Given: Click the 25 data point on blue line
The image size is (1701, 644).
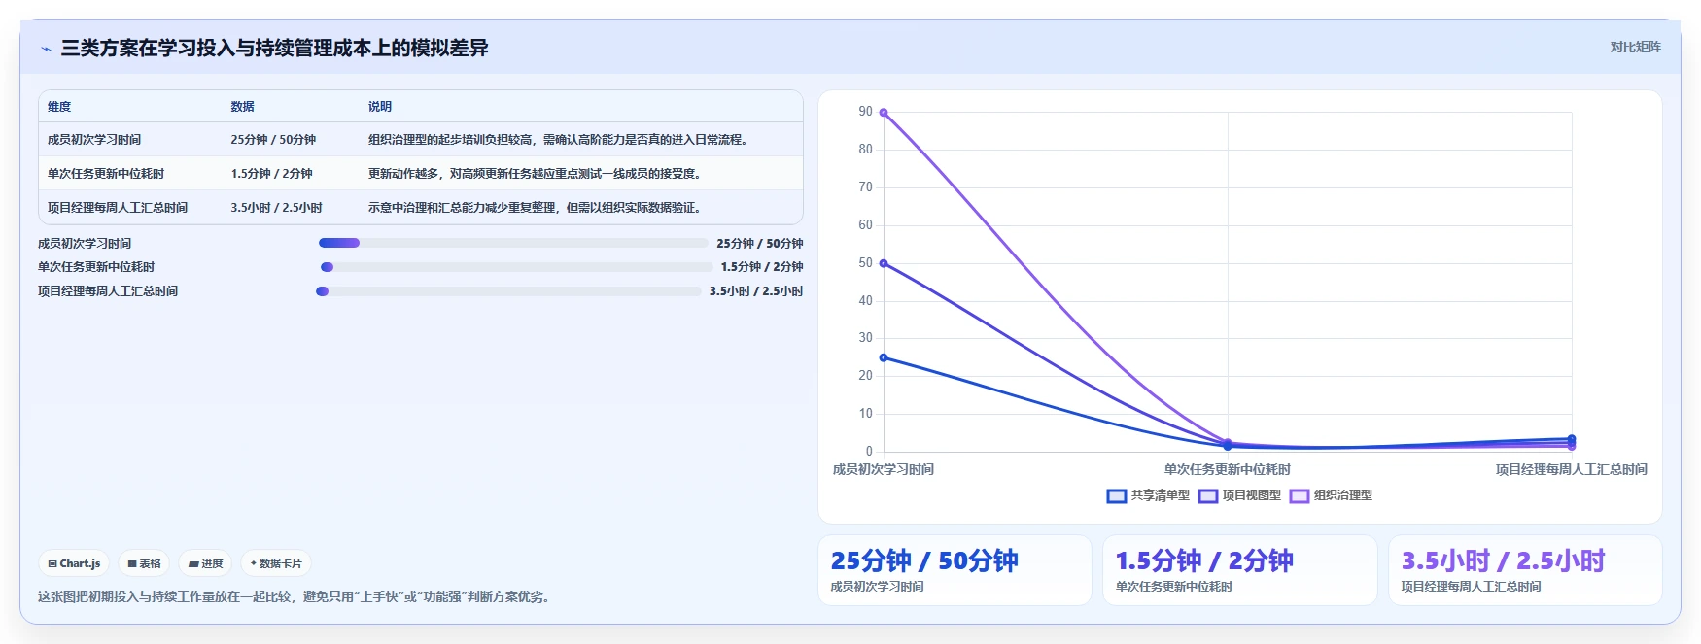Looking at the screenshot, I should pyautogui.click(x=884, y=357).
